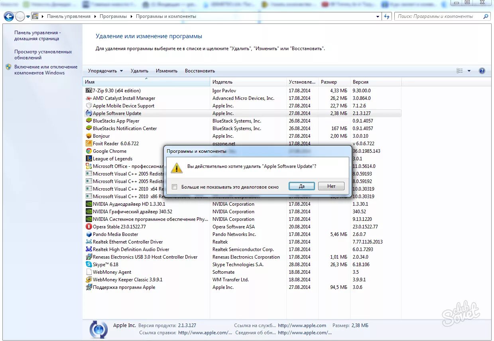Open Включение или отключение компонентов Windows link

pos(46,70)
